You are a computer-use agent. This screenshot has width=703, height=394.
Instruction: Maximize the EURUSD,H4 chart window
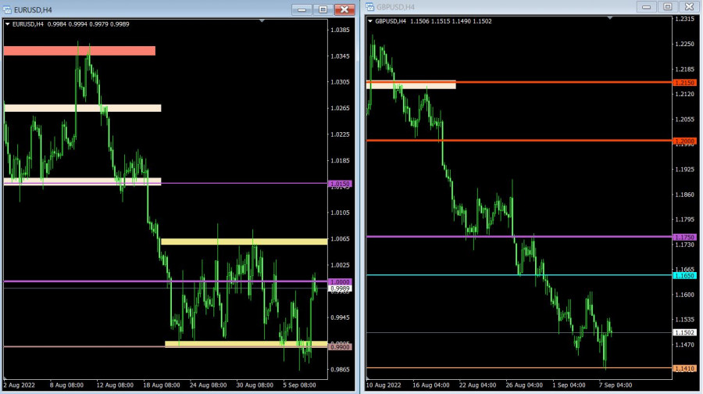click(x=323, y=9)
